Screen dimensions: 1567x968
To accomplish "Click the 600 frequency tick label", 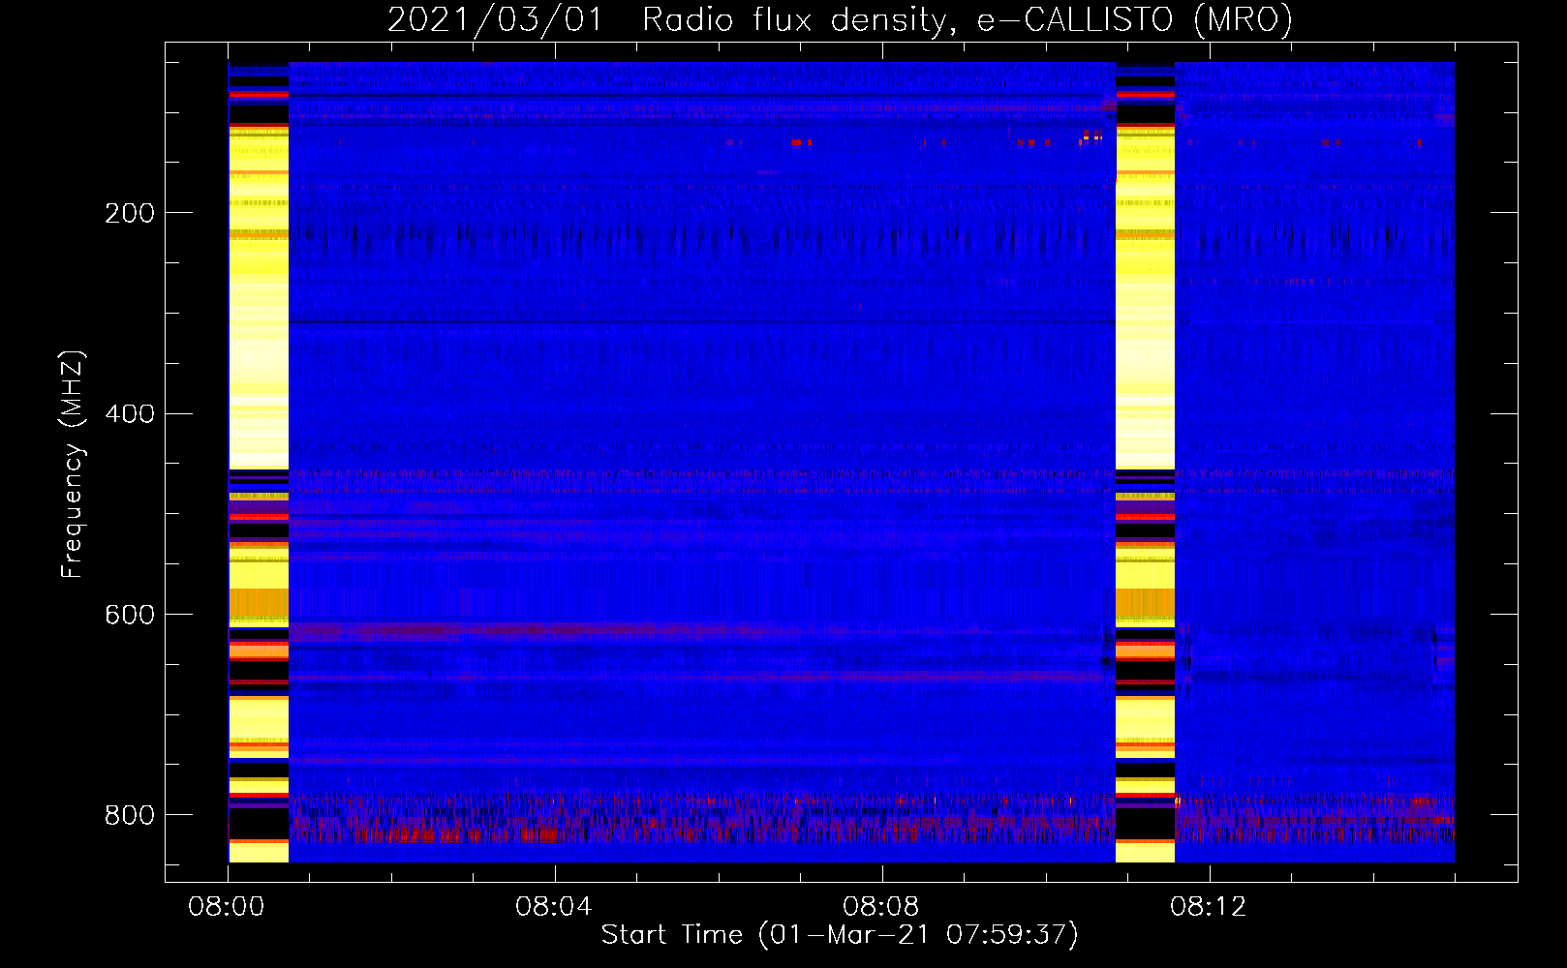I will pos(129,616).
